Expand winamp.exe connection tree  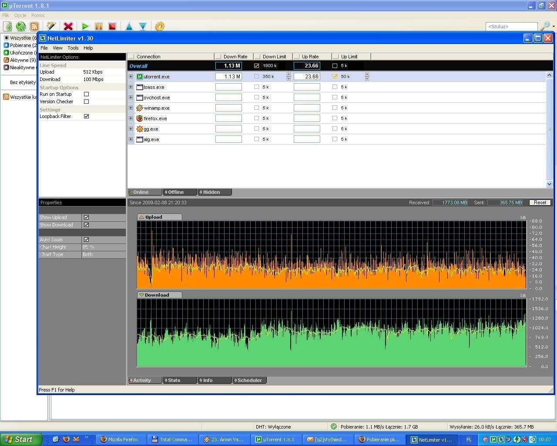coord(131,108)
